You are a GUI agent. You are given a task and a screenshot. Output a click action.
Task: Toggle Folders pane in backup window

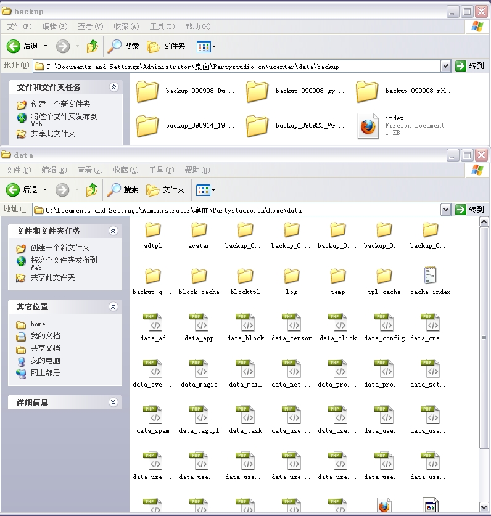(166, 46)
